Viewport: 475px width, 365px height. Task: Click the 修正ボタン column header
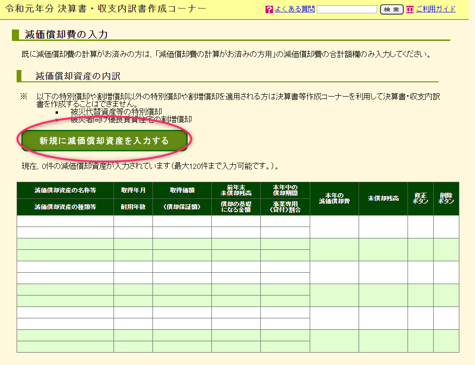click(420, 198)
